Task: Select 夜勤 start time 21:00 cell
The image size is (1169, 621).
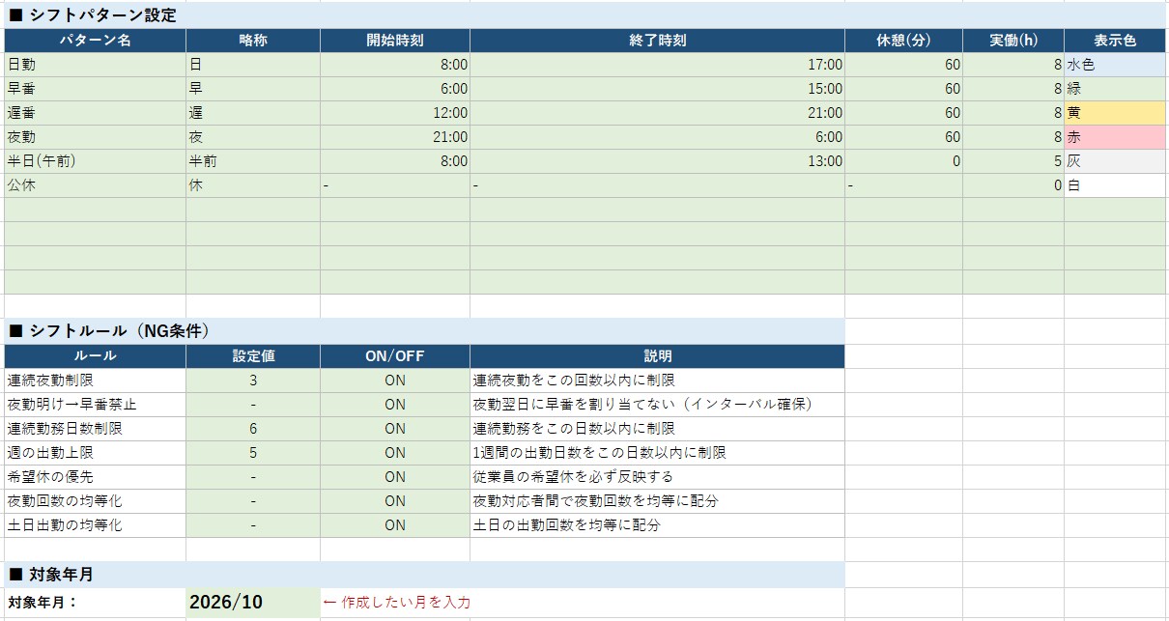Action: point(395,137)
